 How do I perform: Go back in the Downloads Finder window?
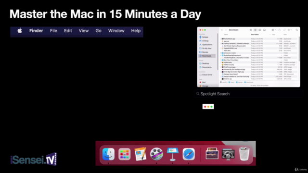[x=222, y=30]
